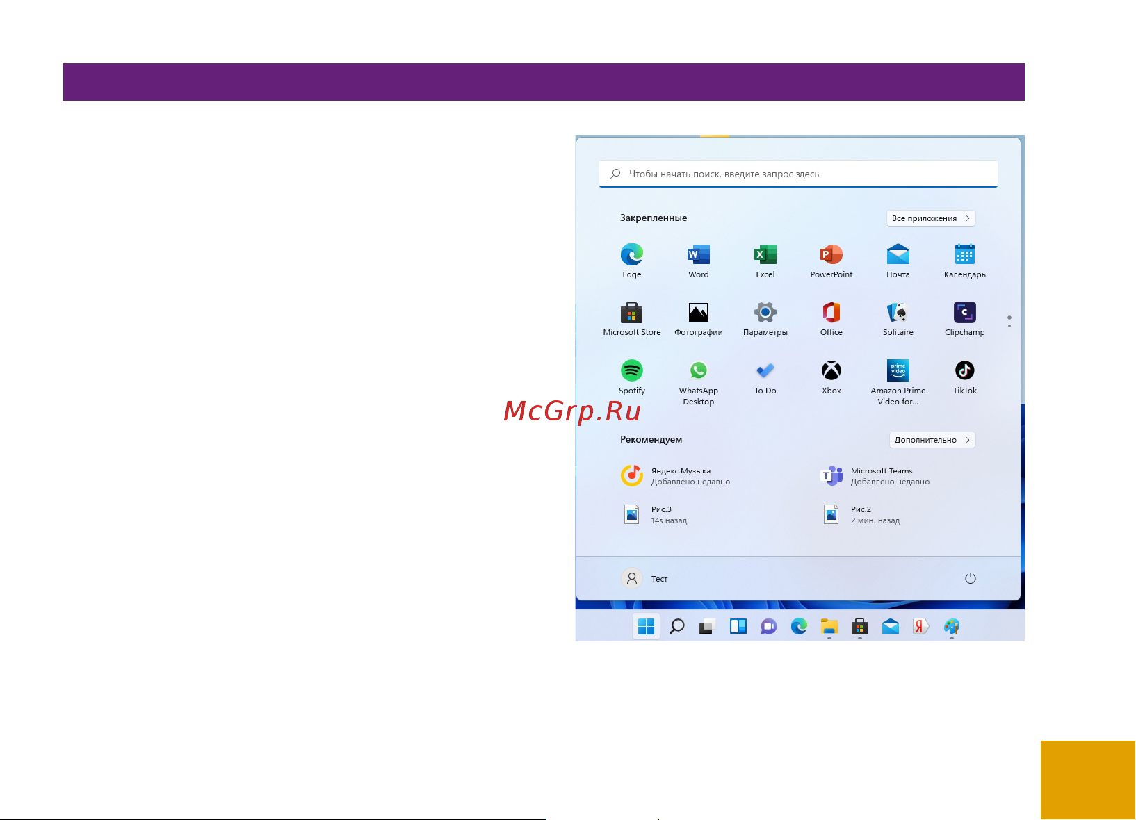Open Параметры settings app
1136x820 pixels.
pyautogui.click(x=765, y=319)
